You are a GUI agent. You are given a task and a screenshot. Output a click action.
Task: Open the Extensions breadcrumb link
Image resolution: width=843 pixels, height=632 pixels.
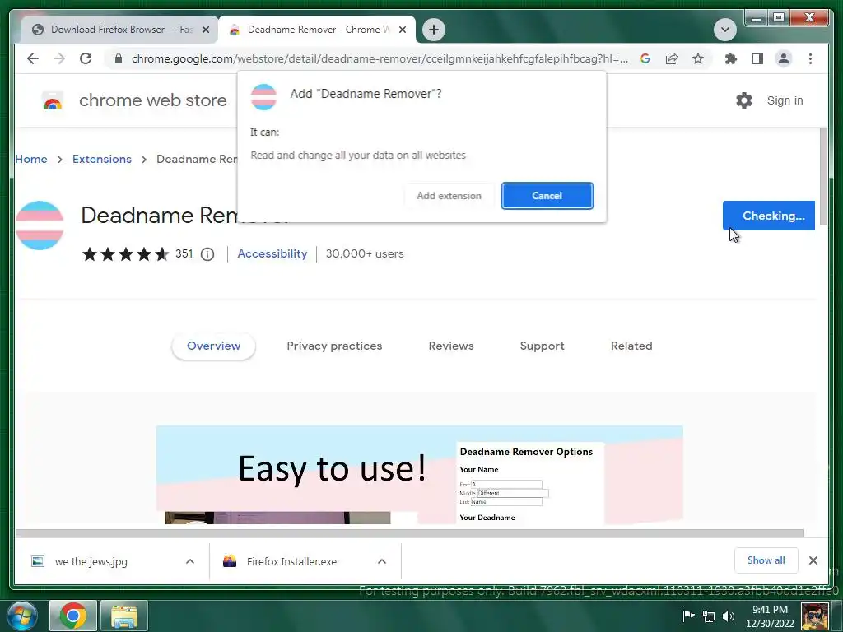pos(101,159)
